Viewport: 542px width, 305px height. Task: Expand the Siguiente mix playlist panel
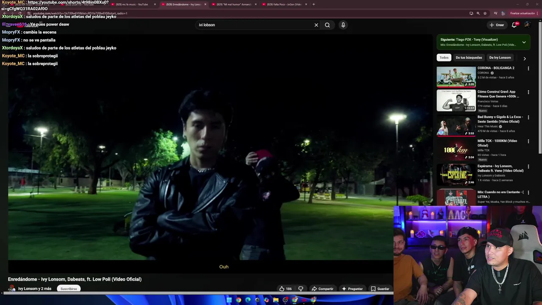coord(524,42)
